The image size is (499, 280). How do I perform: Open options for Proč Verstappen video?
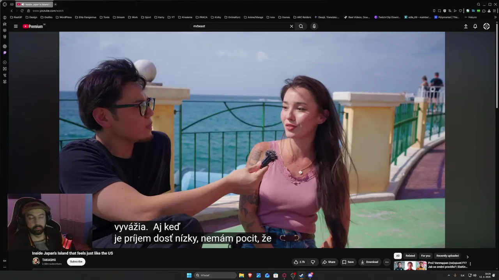470,264
